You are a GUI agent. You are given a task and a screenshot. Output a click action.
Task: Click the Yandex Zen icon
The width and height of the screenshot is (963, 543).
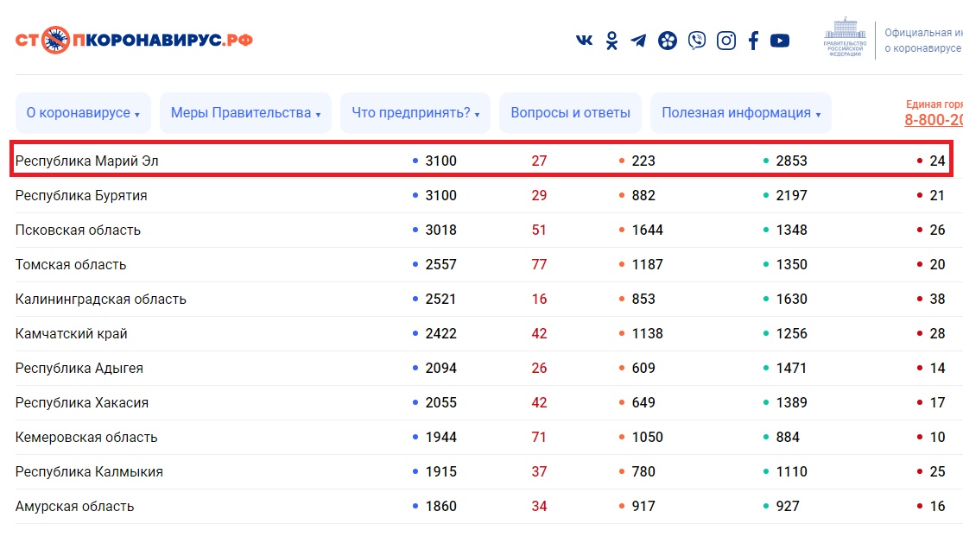click(x=668, y=40)
